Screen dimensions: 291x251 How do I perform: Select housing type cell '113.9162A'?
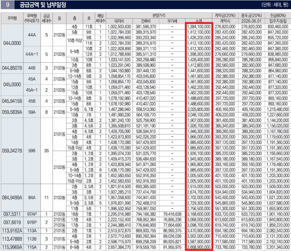[12, 231]
